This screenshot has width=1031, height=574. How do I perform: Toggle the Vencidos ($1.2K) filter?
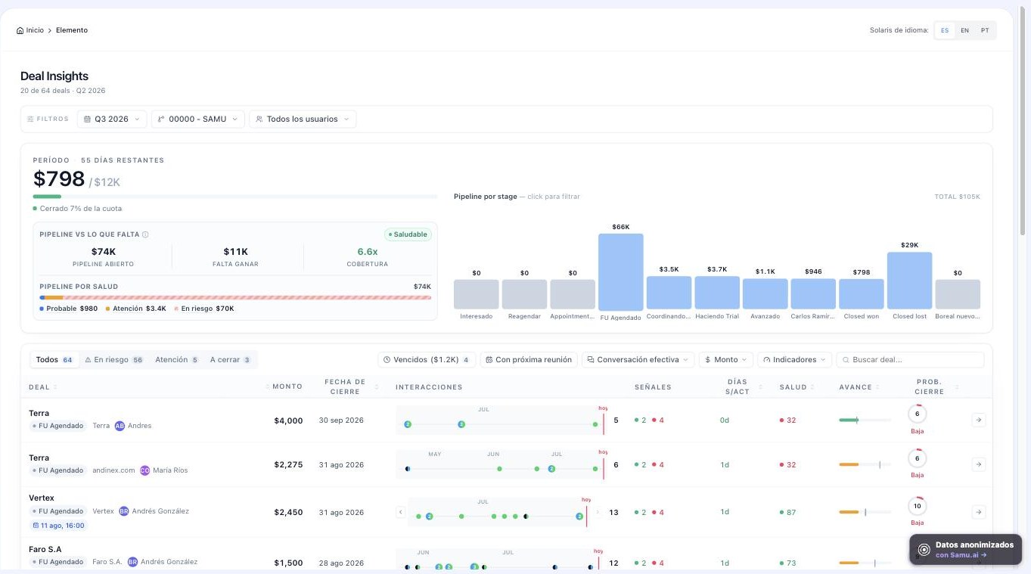point(427,360)
